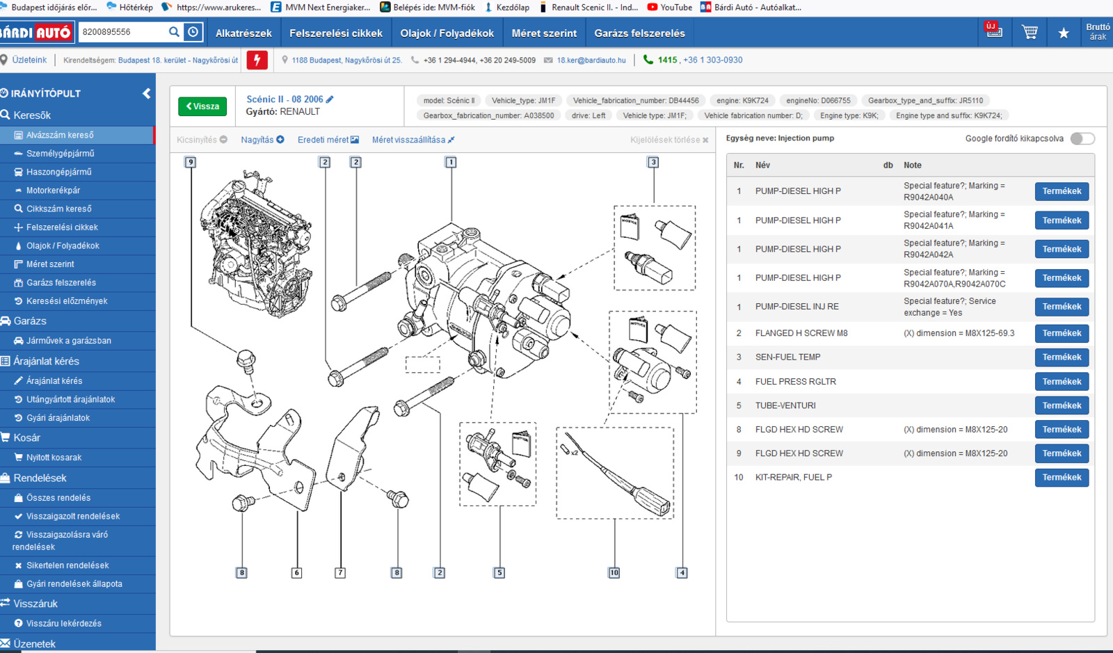Go back with the Vissza button

[x=202, y=106]
